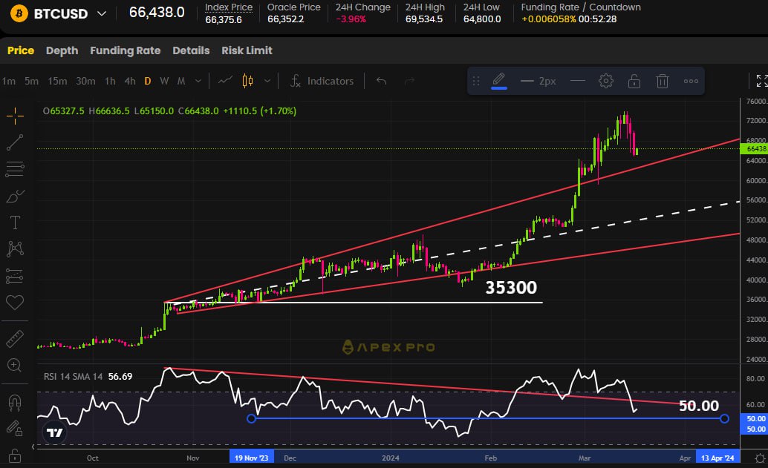Activate the zoom in tool
Viewport: 768px width, 468px height.
pyautogui.click(x=15, y=366)
